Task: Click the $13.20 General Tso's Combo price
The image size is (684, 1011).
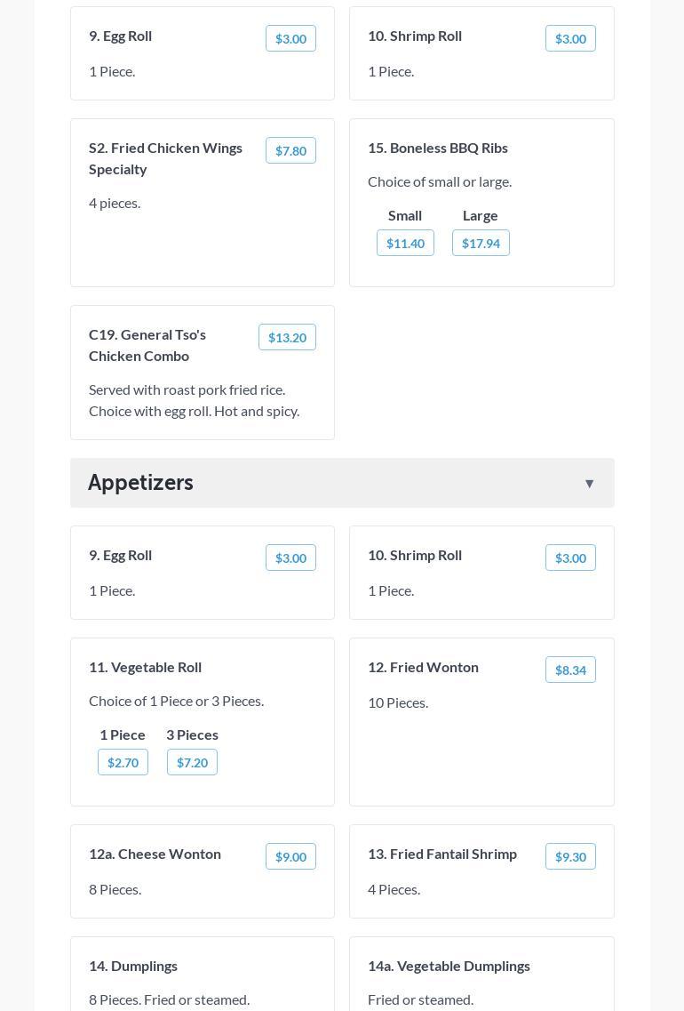Action: (x=287, y=337)
